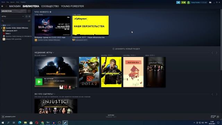Focus the library search field
The image size is (222, 125).
14,21
